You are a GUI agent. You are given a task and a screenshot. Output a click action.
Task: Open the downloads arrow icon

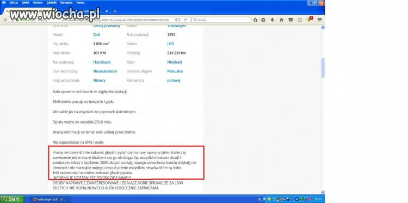click(x=272, y=20)
